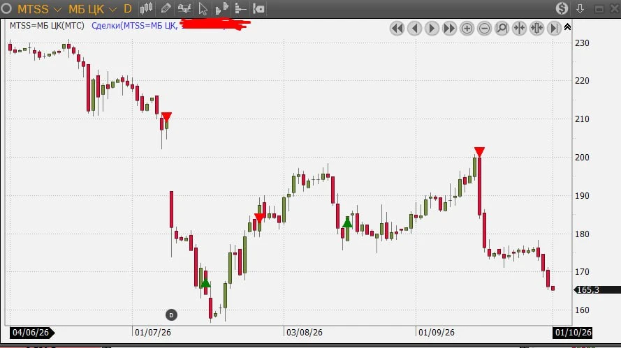Jump chart far left with double-arrow
Image resolution: width=621 pixels, height=348 pixels.
(x=397, y=29)
